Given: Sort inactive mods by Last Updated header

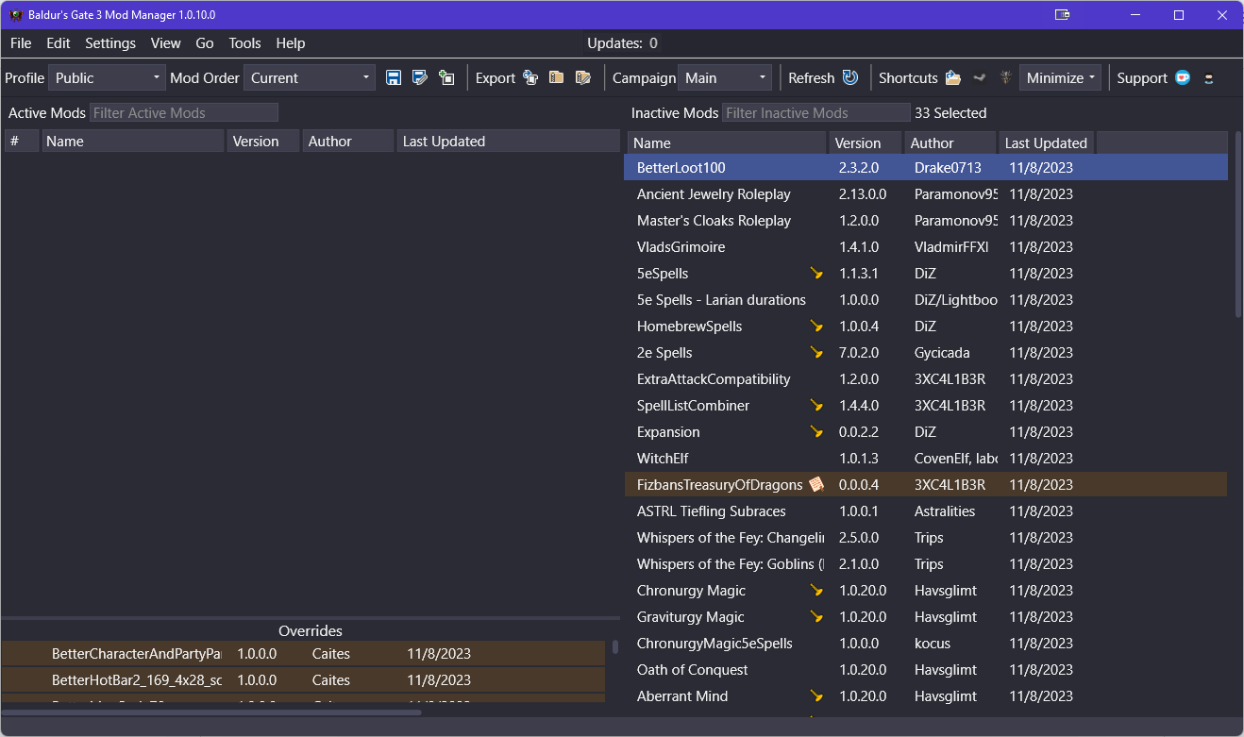Looking at the screenshot, I should 1046,143.
